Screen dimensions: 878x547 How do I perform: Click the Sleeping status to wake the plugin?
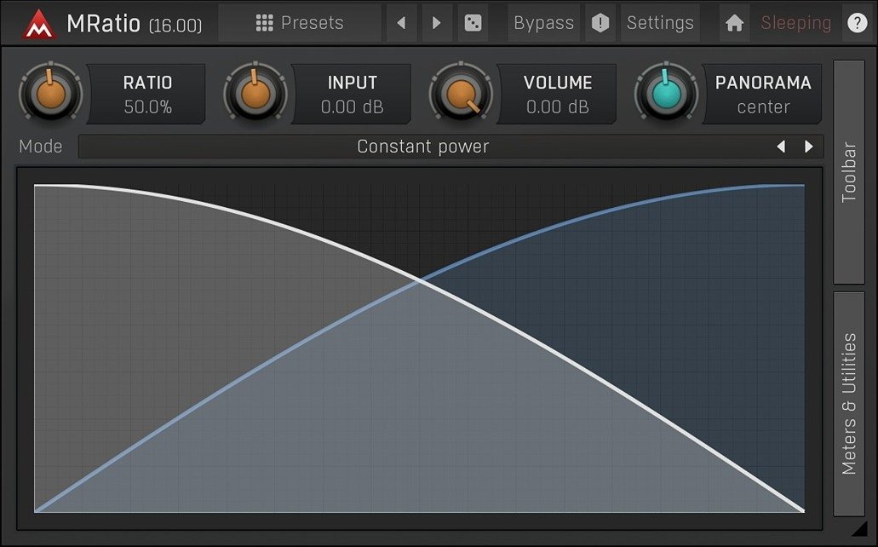pyautogui.click(x=795, y=23)
